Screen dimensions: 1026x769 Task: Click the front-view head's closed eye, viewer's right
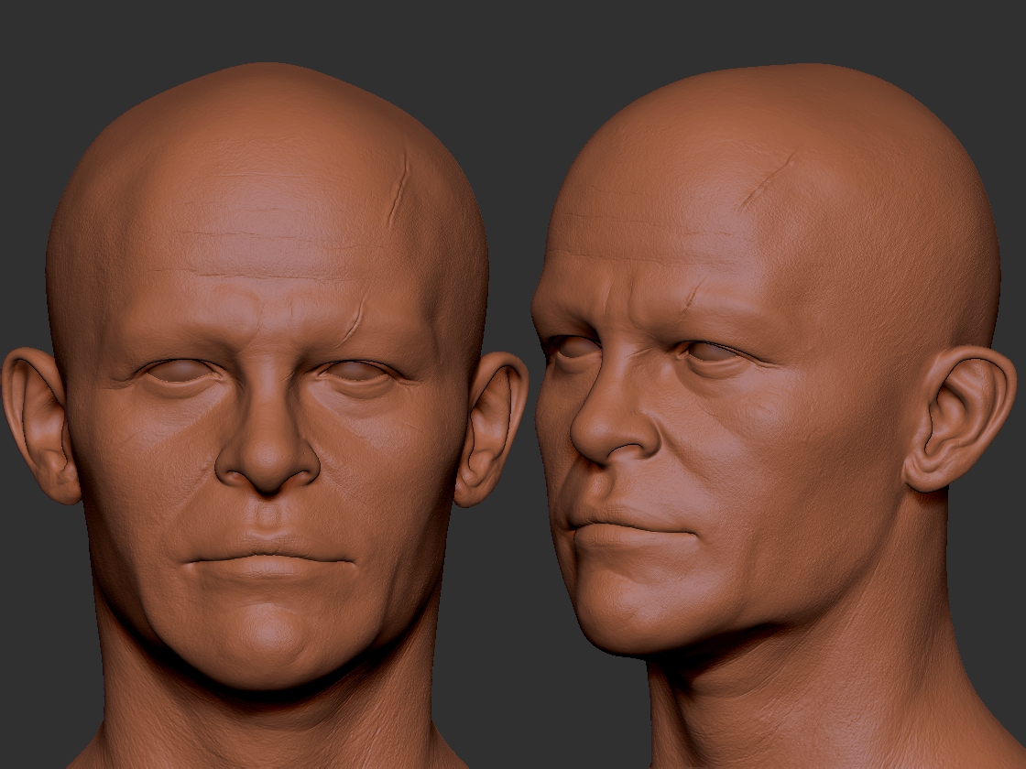(x=355, y=374)
